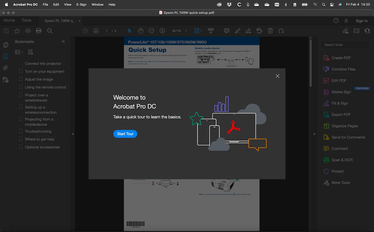The height and width of the screenshot is (232, 374).
Task: Rotate the page with rotate icon
Action: 281,31
